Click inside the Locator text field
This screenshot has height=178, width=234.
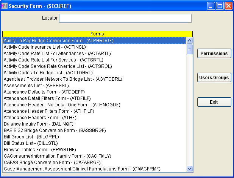click(x=125, y=18)
